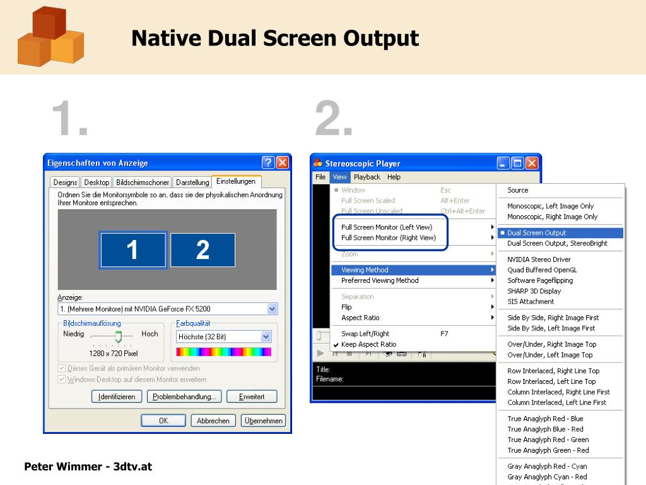Toggle 'Windows-Desktop auf diesem Monitor erweitern' checkbox
This screenshot has width=646, height=485.
click(x=62, y=380)
